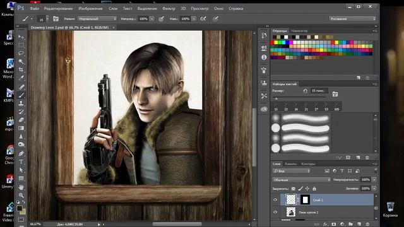The width and height of the screenshot is (404, 227).
Task: Open the layer filter kind dropdown
Action: 292,171
